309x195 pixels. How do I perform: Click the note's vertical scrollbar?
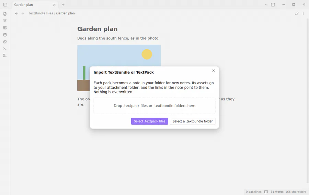point(307,100)
